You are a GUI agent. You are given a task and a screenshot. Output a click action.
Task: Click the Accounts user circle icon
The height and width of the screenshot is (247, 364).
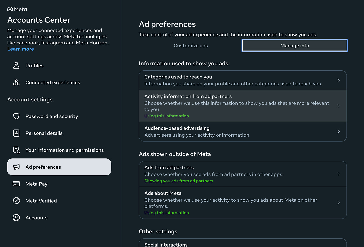(16, 218)
